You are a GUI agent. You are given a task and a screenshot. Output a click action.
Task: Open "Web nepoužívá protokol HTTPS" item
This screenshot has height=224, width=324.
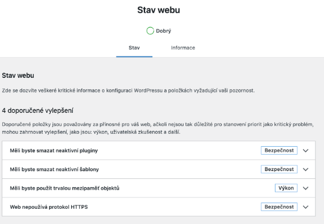click(x=159, y=207)
